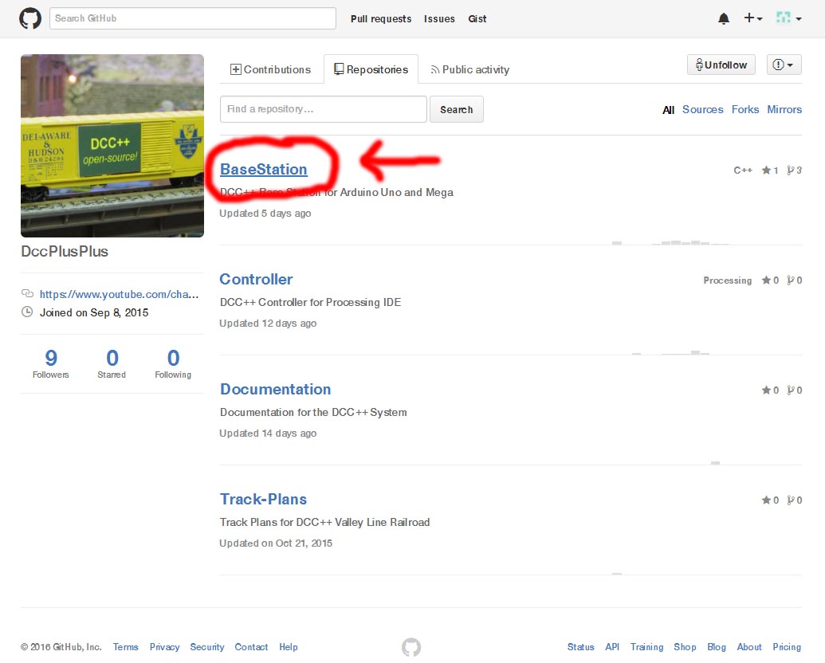Click 'Updated on Oct 21, 2015' text
The width and height of the screenshot is (825, 663).
tap(276, 543)
